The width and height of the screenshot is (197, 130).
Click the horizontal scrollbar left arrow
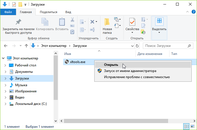[61, 121]
